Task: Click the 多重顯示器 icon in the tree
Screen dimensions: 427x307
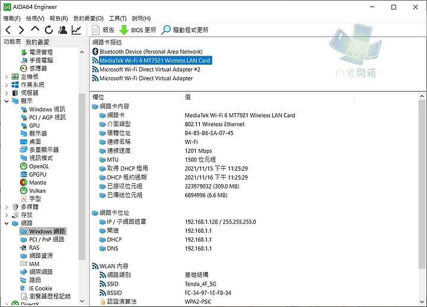Action: 24,150
